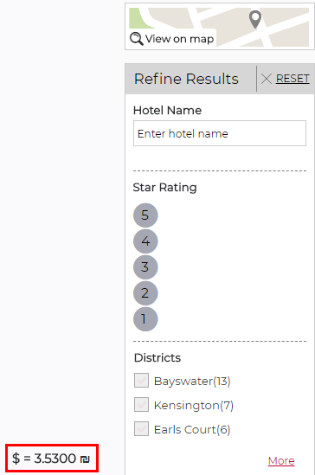Check the Earls Court district checkbox
Screen dimensions: 315x475
[x=141, y=428]
